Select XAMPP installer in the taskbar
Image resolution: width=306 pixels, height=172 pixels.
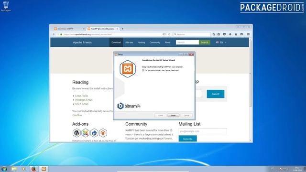click(44, 169)
